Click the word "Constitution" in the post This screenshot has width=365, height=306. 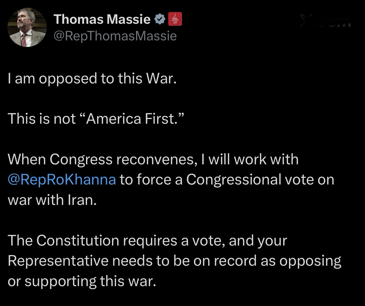click(x=78, y=240)
